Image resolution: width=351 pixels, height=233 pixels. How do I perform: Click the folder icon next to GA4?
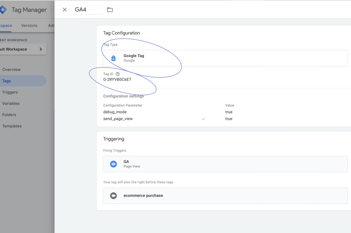pos(110,10)
